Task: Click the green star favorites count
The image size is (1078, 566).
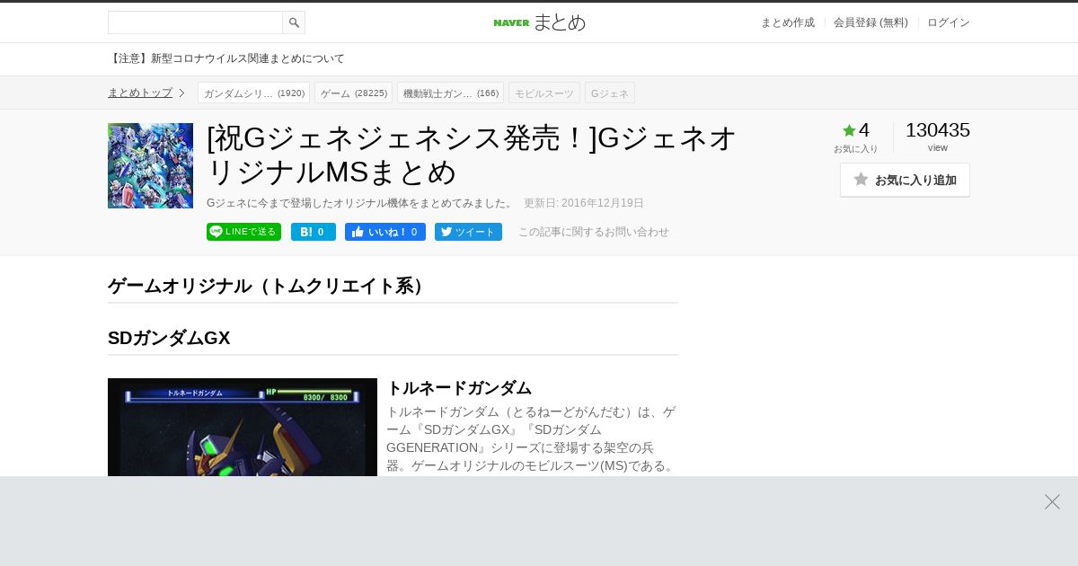Action: click(855, 131)
